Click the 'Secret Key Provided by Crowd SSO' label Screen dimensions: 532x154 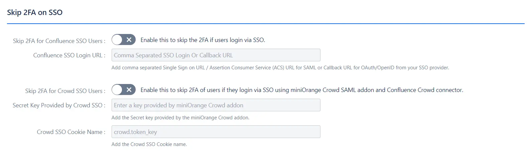59,105
